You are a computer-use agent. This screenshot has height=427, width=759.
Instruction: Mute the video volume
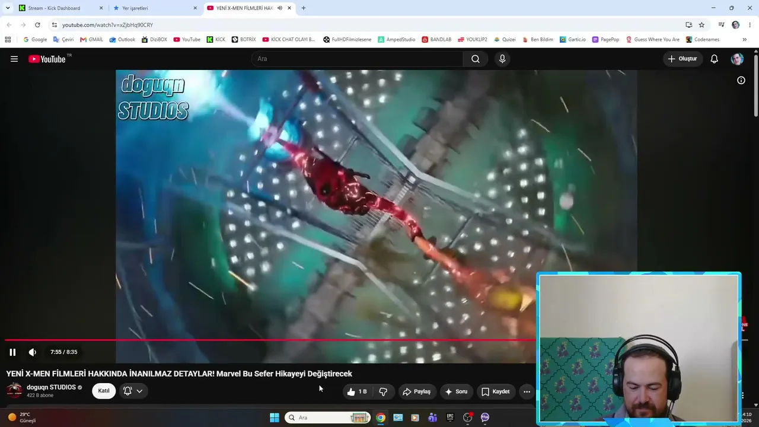click(33, 352)
